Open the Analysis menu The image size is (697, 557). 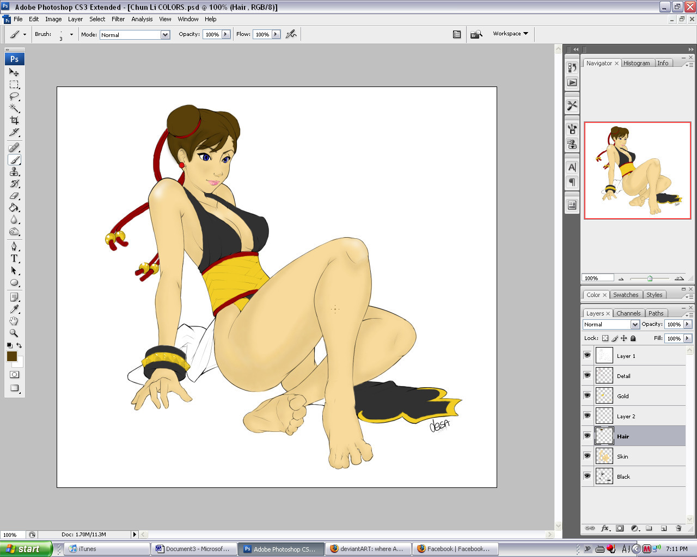coord(142,19)
